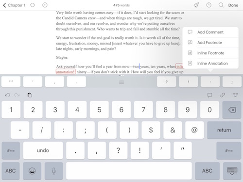The width and height of the screenshot is (243, 182).
Task: Choose Add Comment from popup menu
Action: tap(210, 32)
